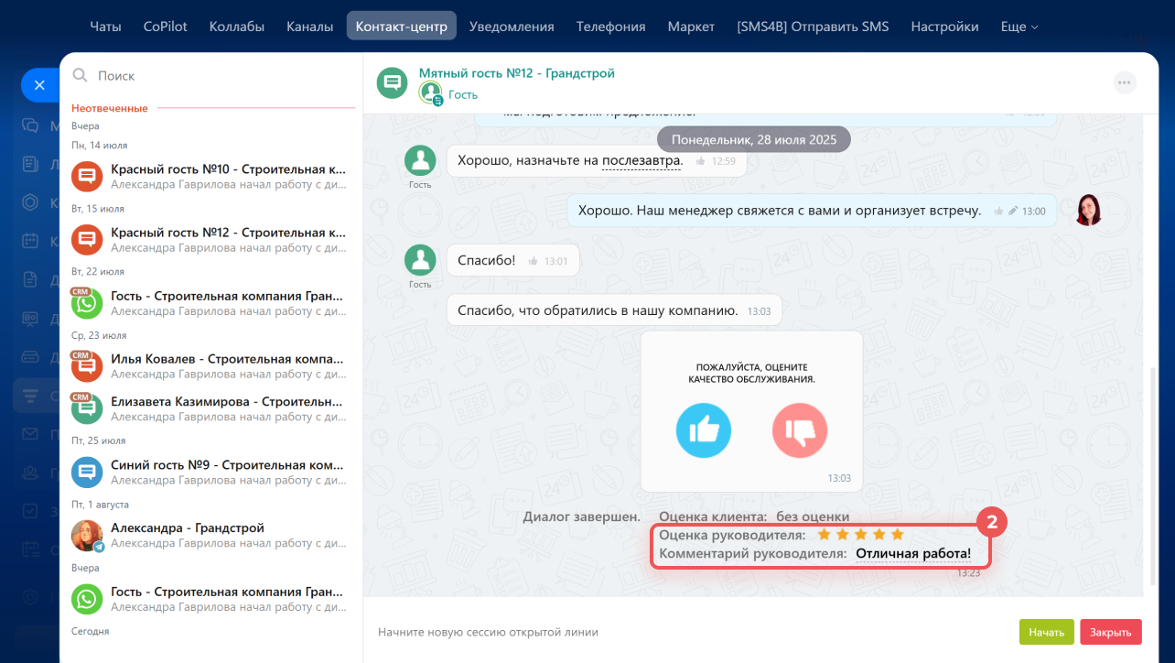Open Красный гость №10 chat
1175x663 pixels.
(212, 177)
